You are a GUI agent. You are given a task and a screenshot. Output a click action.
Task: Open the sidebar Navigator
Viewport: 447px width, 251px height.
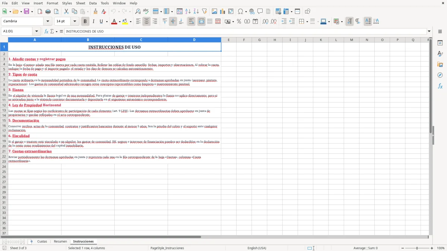coord(440,75)
